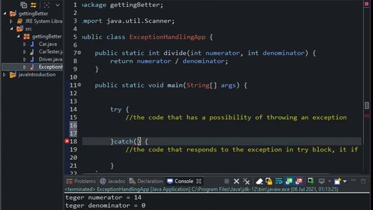Viewport: 373px width, 210px height.
Task: Expand the CarTester.java tree arrow
Action: [24, 52]
